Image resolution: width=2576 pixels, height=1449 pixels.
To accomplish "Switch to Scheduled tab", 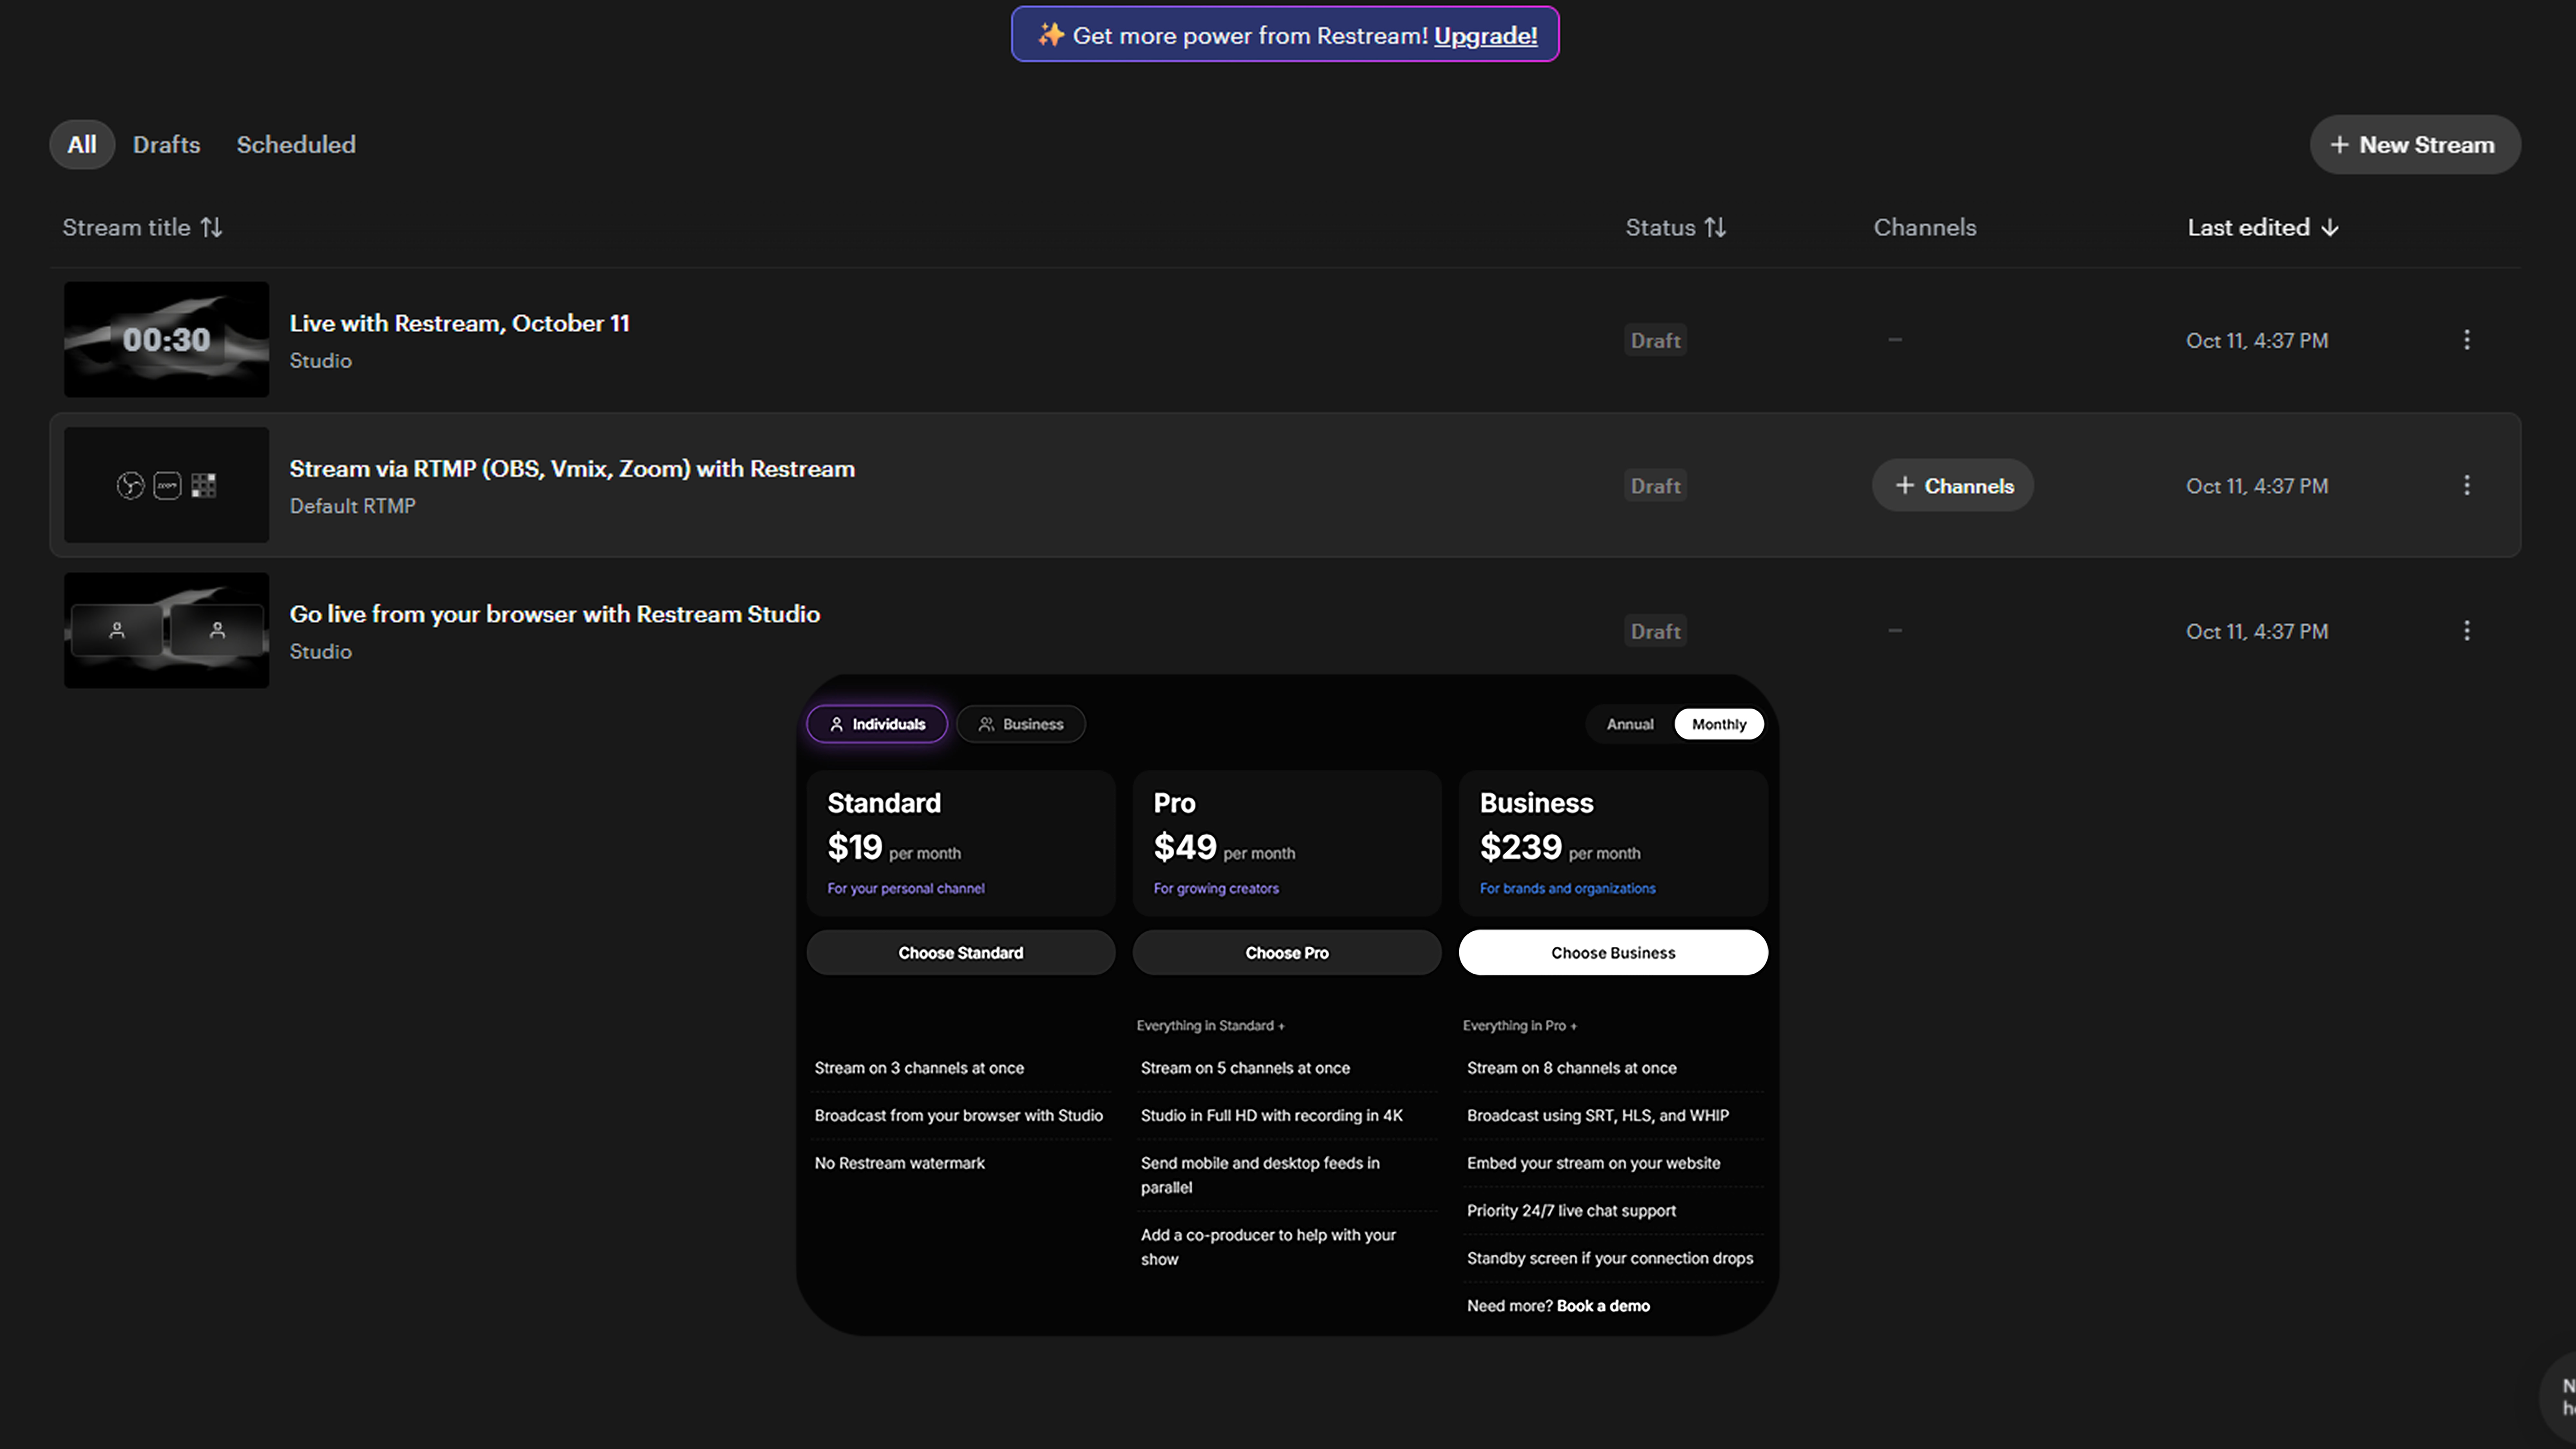I will tap(296, 145).
